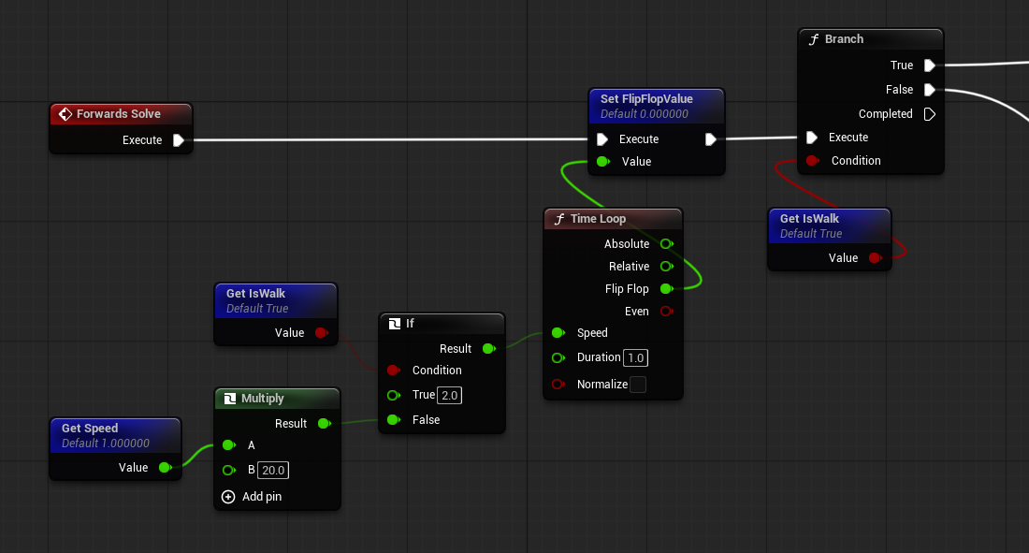Click the Speed input pin on Time Loop
This screenshot has width=1029, height=553.
pyautogui.click(x=558, y=332)
